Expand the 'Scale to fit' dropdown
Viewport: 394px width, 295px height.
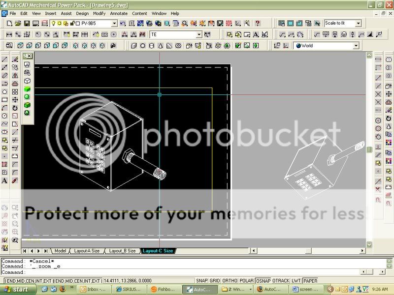tap(358, 23)
